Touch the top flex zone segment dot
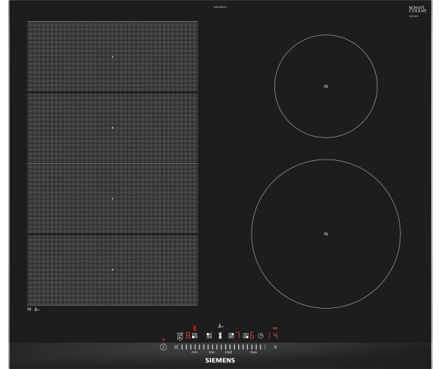 (113, 57)
